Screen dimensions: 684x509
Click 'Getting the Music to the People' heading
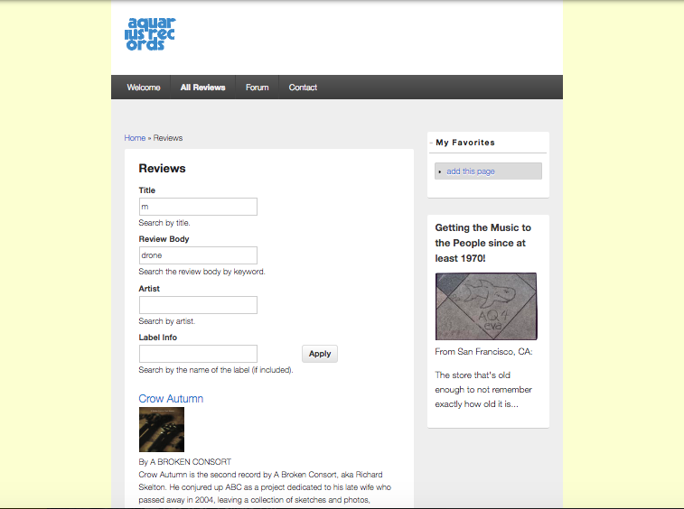[x=483, y=243]
